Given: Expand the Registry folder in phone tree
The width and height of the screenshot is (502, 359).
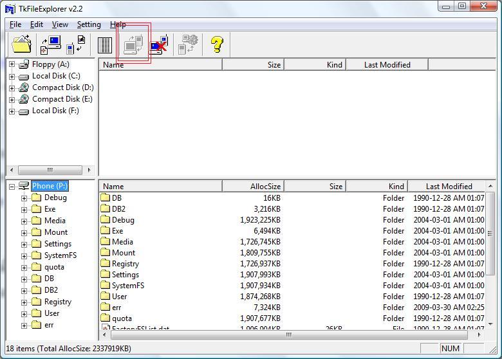Looking at the screenshot, I should click(x=24, y=302).
